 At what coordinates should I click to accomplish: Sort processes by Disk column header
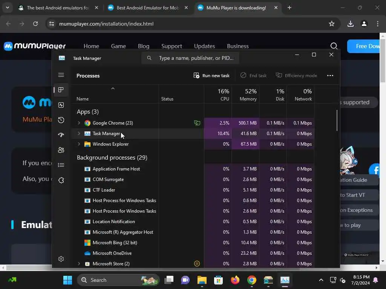pos(273,94)
